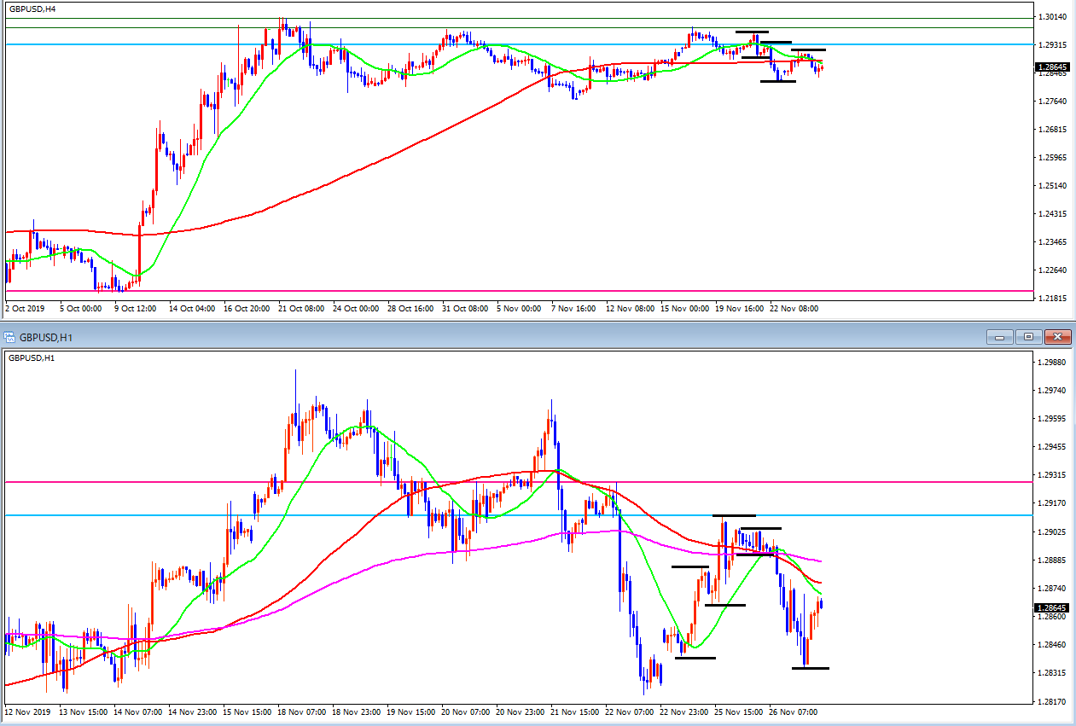Click the 13 Nov 15:00 time label
Viewport: 1076px width, 726px height.
click(x=83, y=710)
